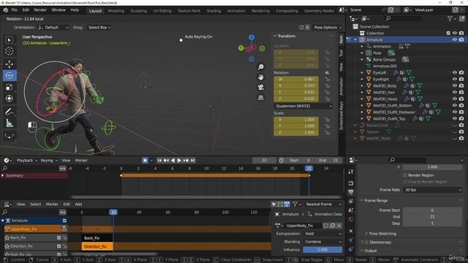Jump to the start frame

click(159, 161)
